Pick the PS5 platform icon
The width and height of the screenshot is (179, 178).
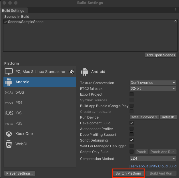click(9, 123)
